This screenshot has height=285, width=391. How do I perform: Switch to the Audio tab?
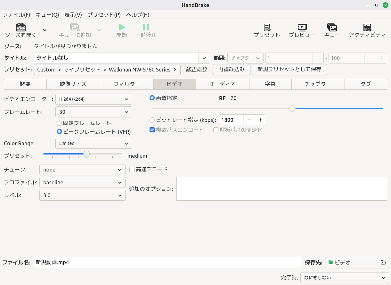pyautogui.click(x=223, y=84)
